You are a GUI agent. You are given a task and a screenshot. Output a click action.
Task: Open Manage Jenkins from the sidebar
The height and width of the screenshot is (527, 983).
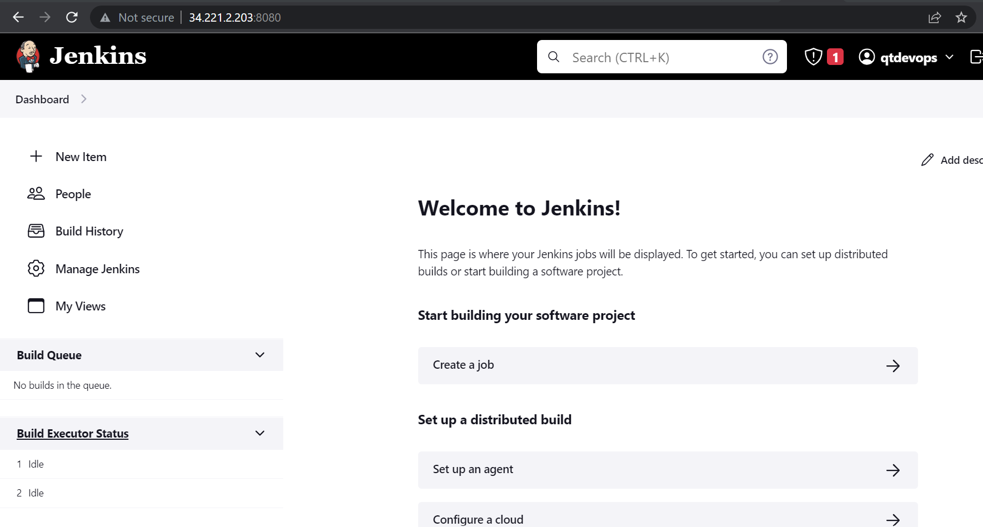98,269
